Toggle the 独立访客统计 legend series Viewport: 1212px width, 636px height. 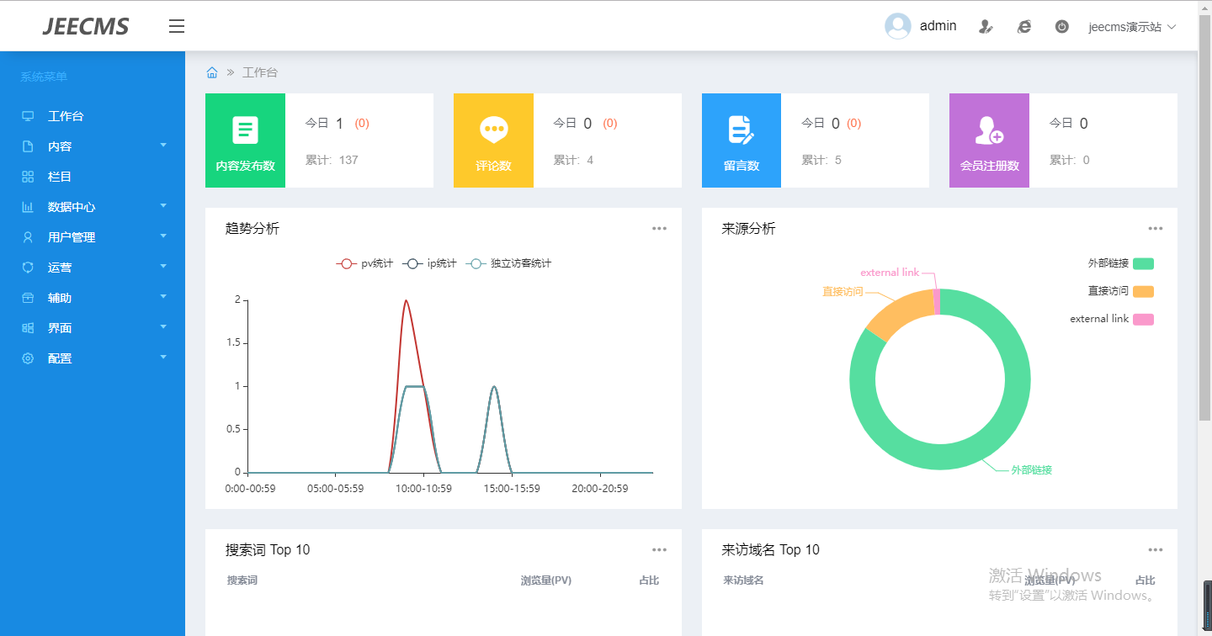click(509, 263)
